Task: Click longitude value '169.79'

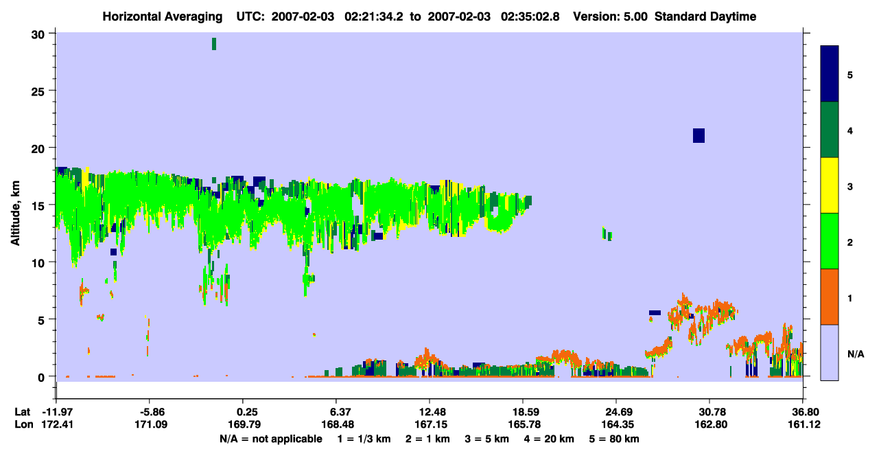Action: (x=244, y=424)
